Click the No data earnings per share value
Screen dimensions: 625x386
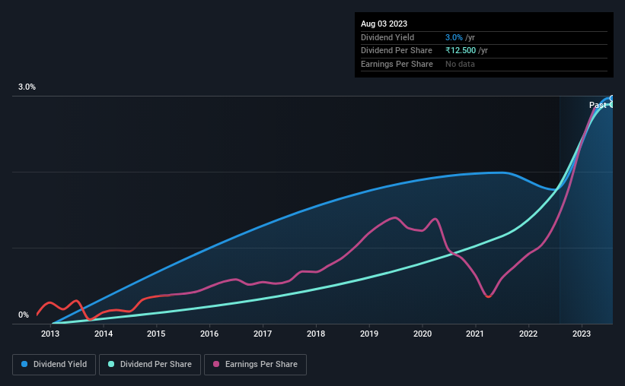(x=460, y=64)
